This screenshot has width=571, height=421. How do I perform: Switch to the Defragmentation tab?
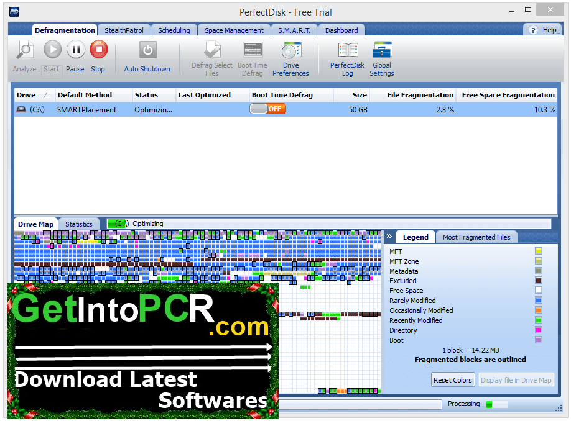point(65,30)
